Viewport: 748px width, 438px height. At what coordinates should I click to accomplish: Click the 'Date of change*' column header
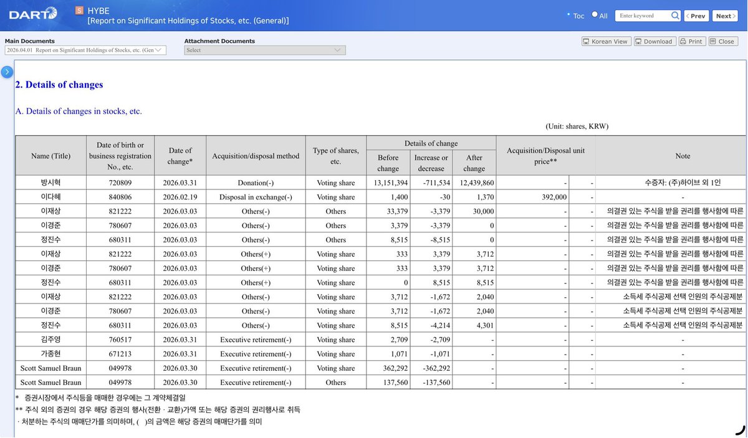[x=180, y=156]
